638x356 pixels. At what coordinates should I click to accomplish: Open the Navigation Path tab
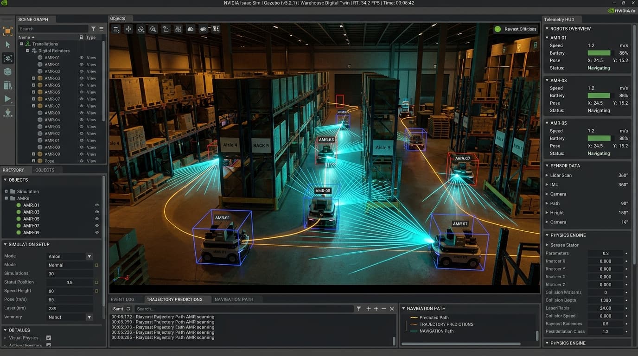pos(234,299)
